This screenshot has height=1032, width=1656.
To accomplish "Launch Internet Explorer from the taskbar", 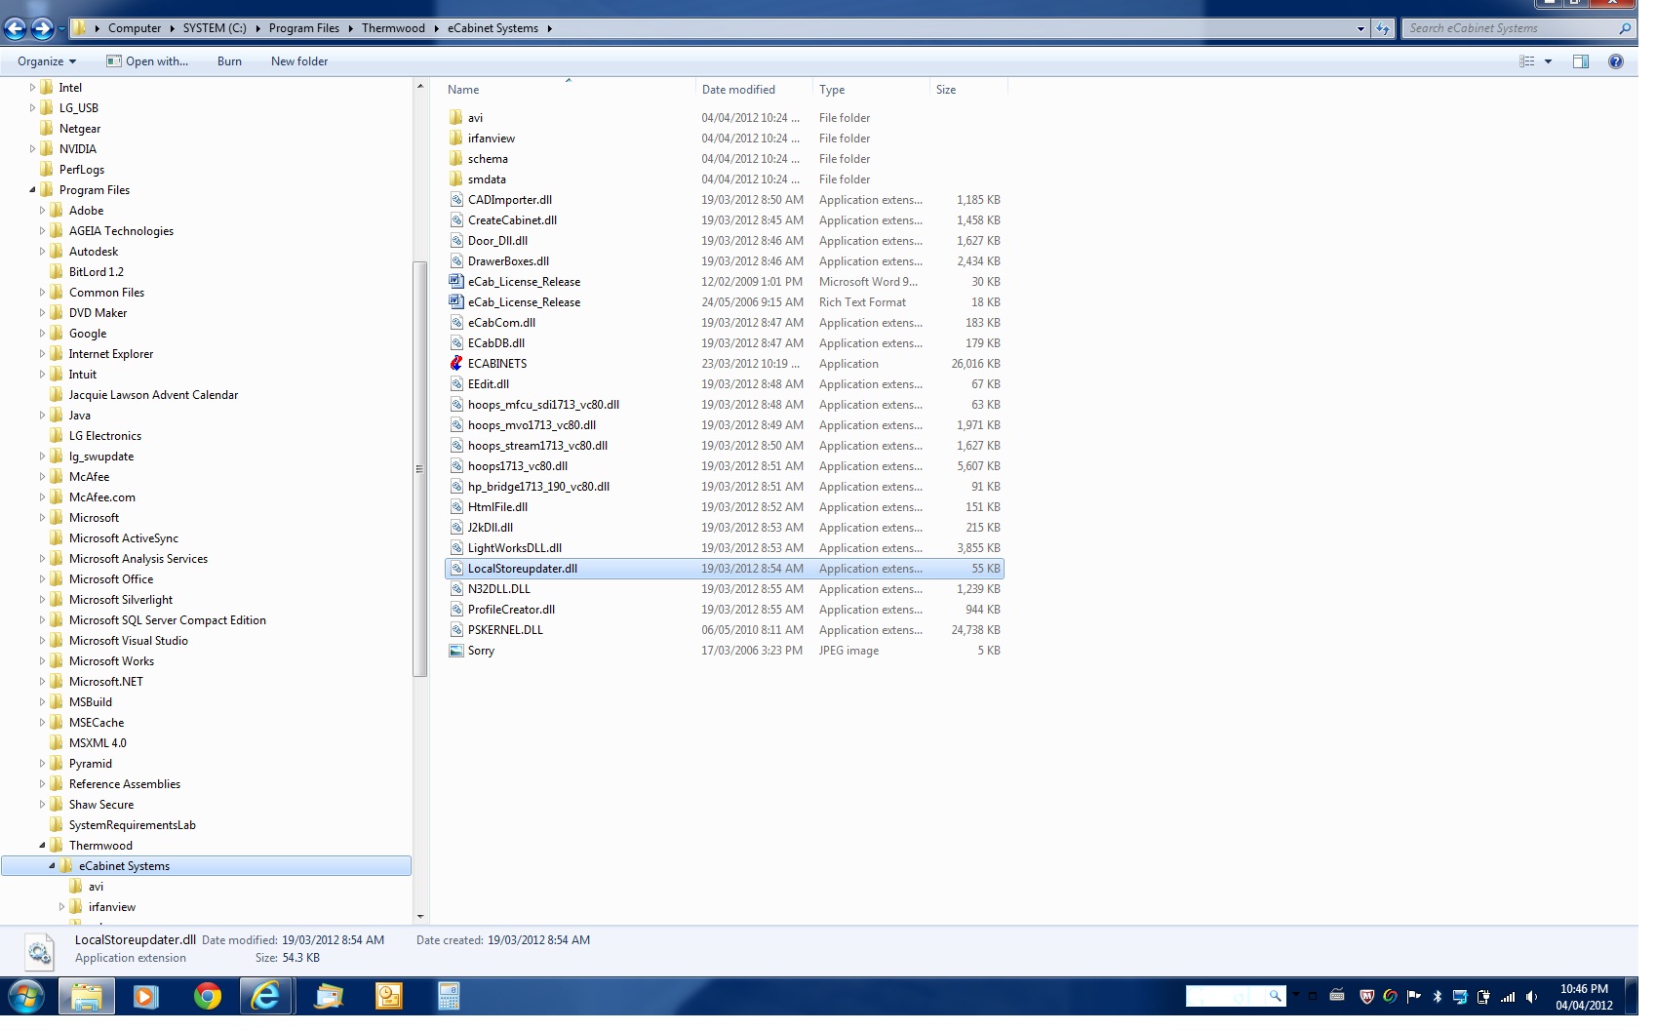I will [265, 996].
